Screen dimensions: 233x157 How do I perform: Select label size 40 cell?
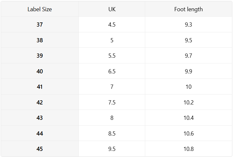pos(40,71)
